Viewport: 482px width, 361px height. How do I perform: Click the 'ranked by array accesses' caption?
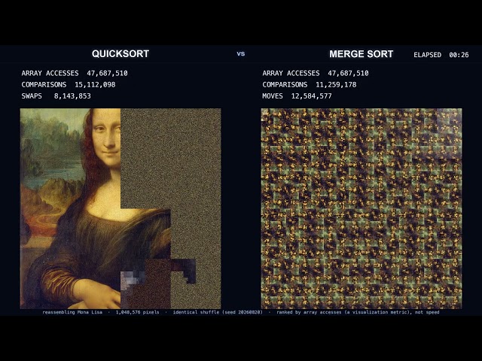(x=309, y=312)
